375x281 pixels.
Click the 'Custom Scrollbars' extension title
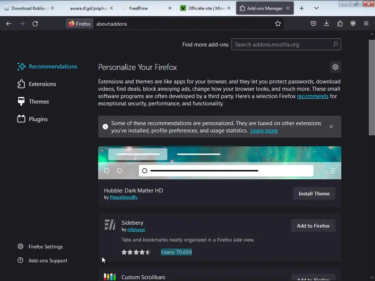(143, 277)
